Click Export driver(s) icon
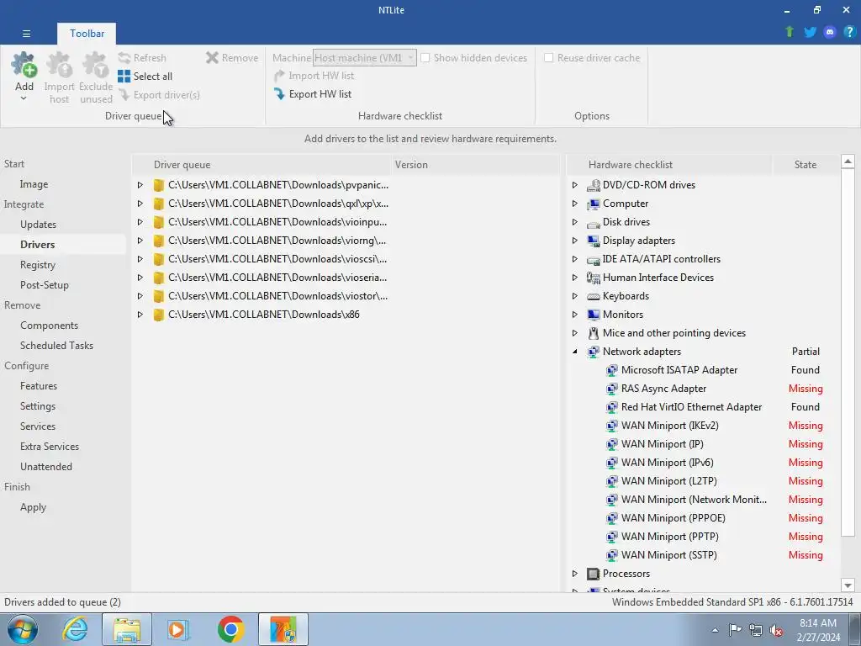The height and width of the screenshot is (646, 861). point(124,95)
